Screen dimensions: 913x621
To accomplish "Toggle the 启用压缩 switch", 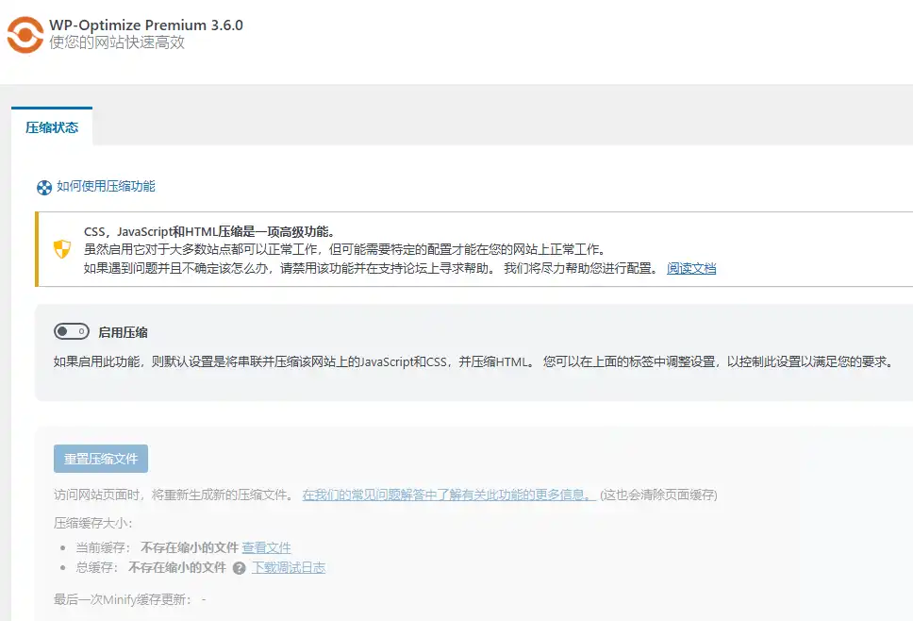I will pyautogui.click(x=71, y=331).
